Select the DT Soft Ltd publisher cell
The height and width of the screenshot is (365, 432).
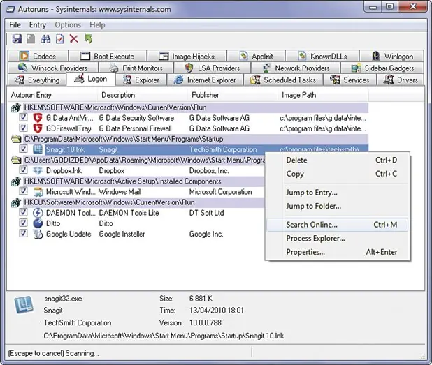point(206,213)
